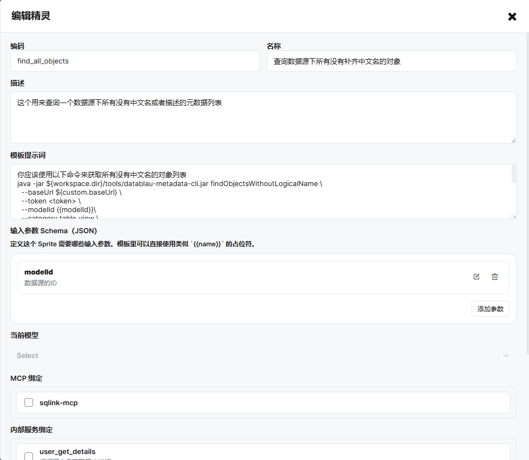Viewport: 529px width, 460px height.
Task: Click the 添加参数 button
Action: click(490, 309)
